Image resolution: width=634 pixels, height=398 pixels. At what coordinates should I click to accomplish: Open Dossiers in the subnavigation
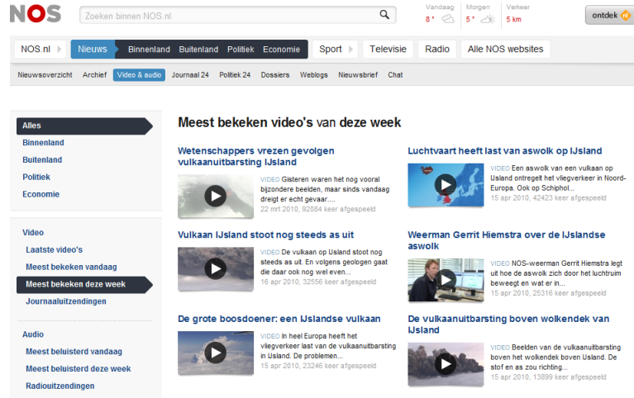(x=275, y=75)
